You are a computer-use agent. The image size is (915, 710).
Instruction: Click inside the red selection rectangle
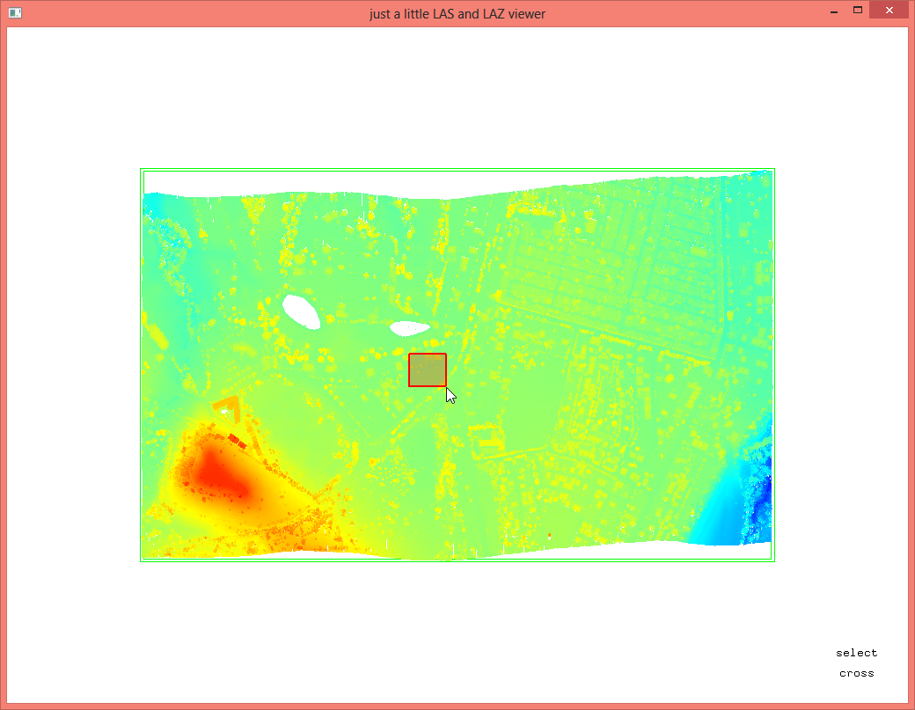pos(428,370)
